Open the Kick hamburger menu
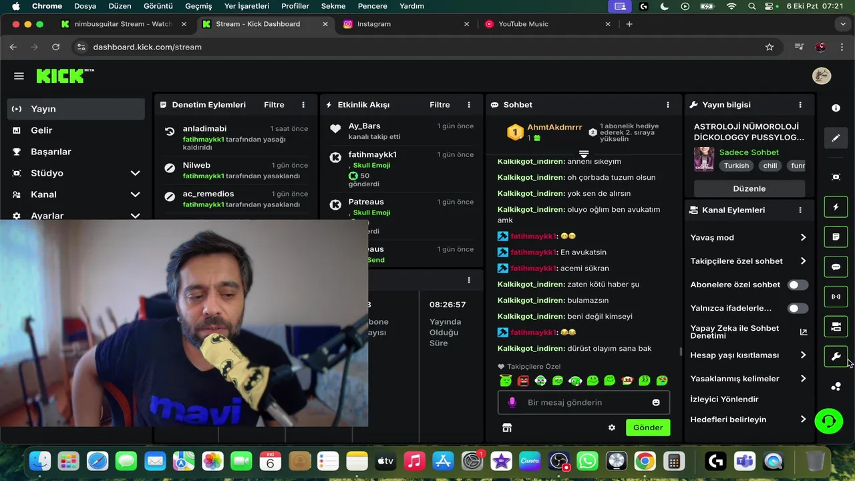The height and width of the screenshot is (481, 855). [19, 76]
